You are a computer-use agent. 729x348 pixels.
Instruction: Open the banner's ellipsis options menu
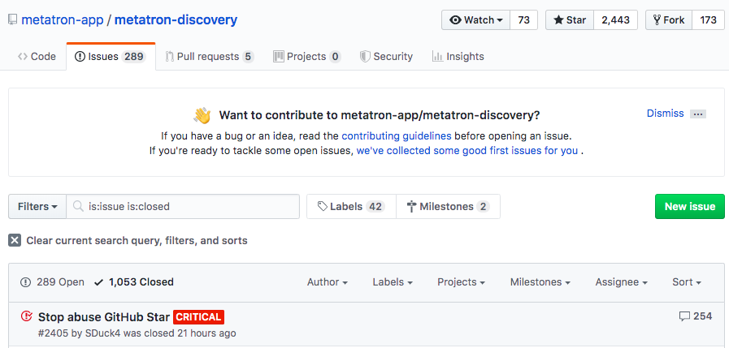[698, 114]
